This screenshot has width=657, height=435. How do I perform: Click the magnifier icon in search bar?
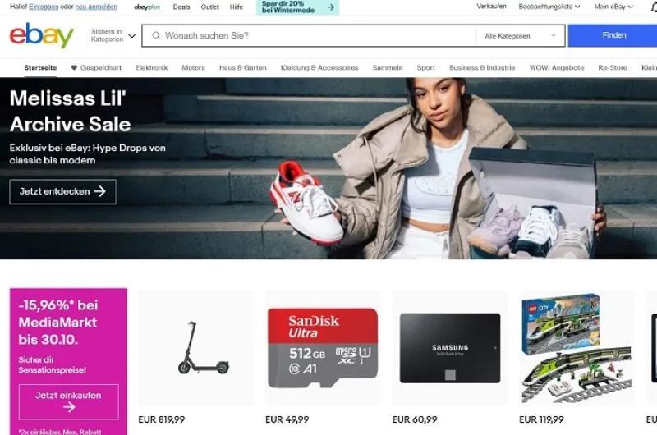coord(156,35)
